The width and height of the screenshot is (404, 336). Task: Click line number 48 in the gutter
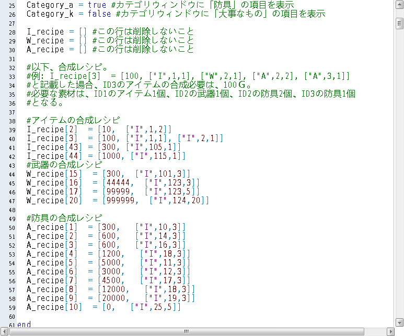click(12, 210)
